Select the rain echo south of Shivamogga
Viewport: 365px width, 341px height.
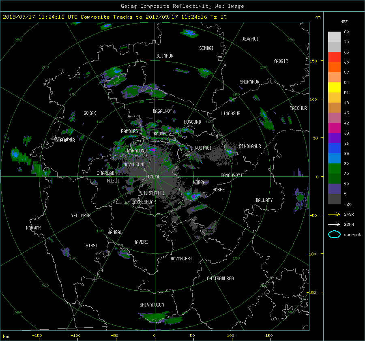(x=161, y=318)
